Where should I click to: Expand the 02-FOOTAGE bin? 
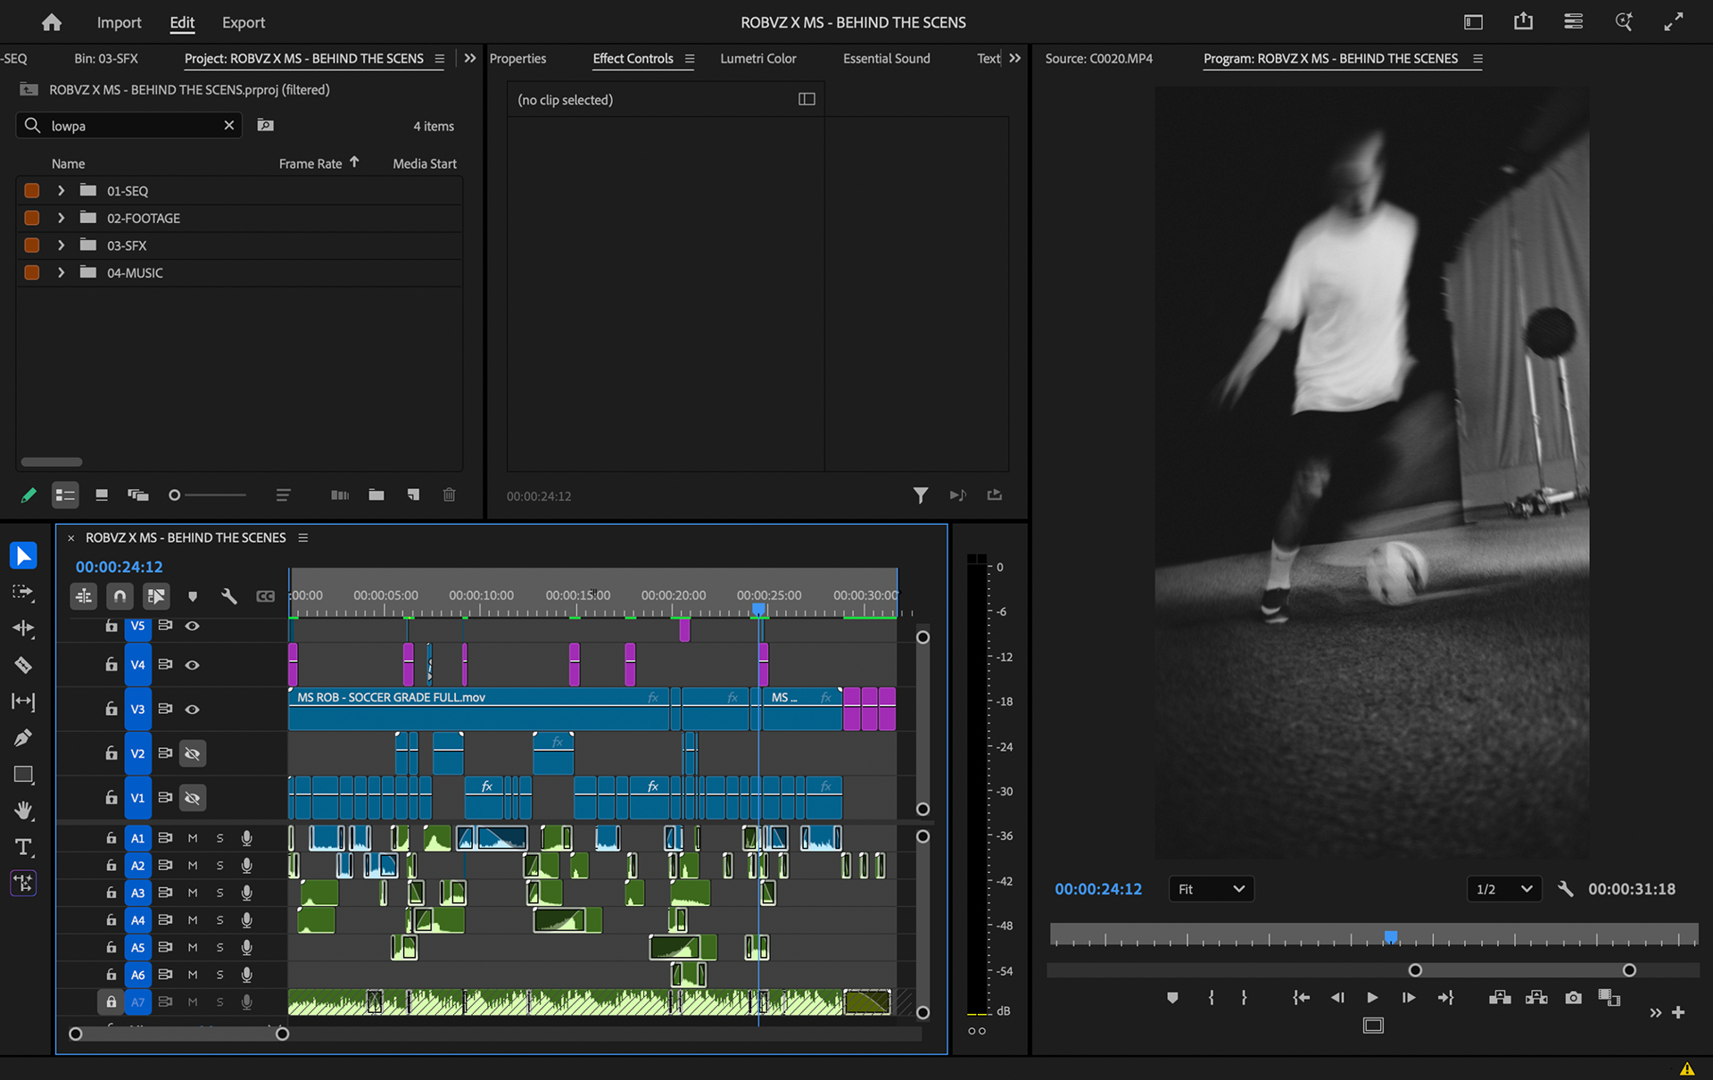[61, 218]
